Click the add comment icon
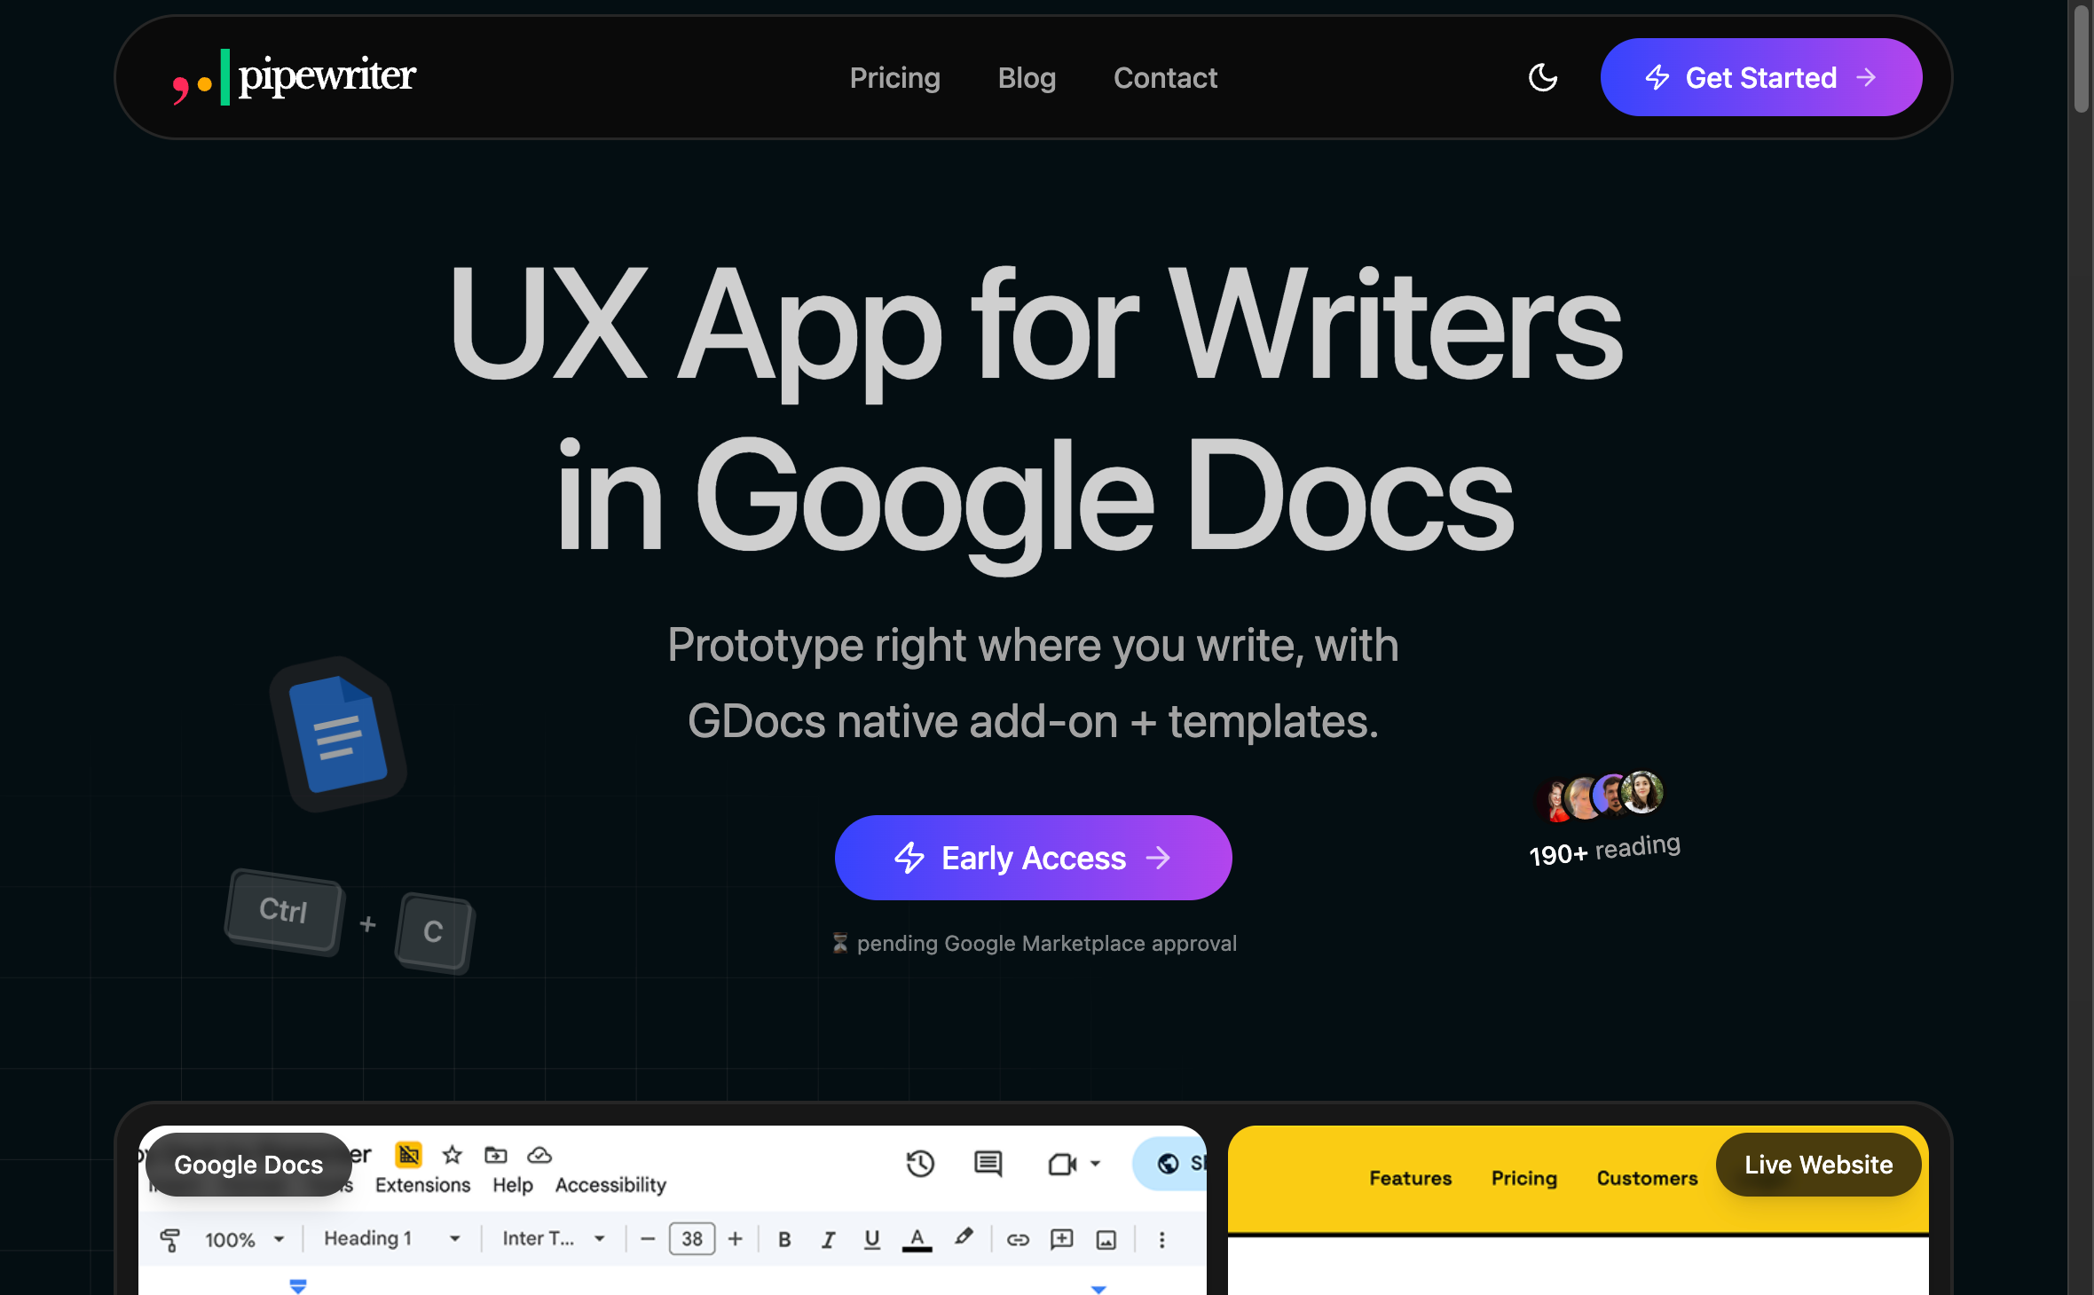The height and width of the screenshot is (1295, 2094). coord(1062,1240)
